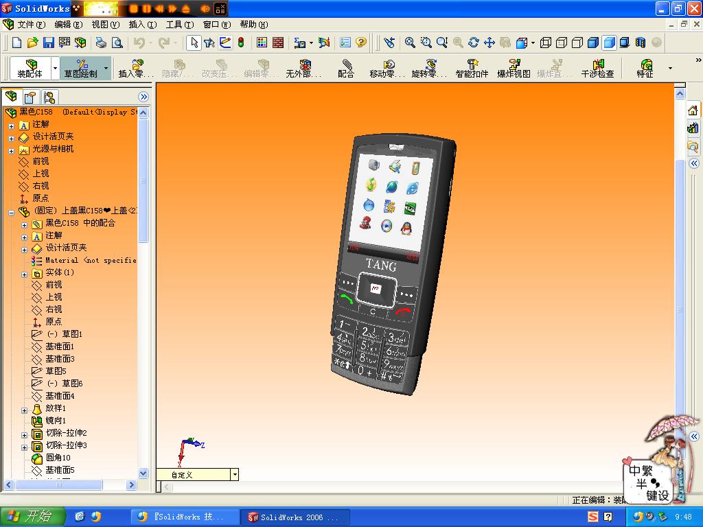Viewport: 703px width, 527px height.
Task: Click the Task Pane home icon
Action: [x=693, y=110]
